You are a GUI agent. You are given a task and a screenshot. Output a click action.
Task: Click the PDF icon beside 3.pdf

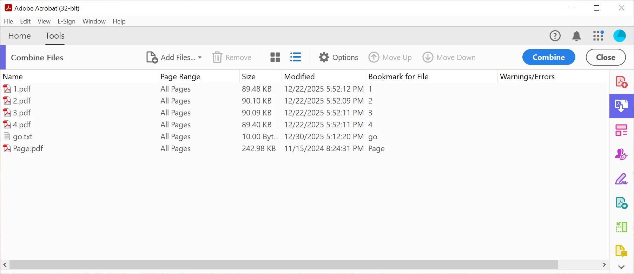pos(7,113)
